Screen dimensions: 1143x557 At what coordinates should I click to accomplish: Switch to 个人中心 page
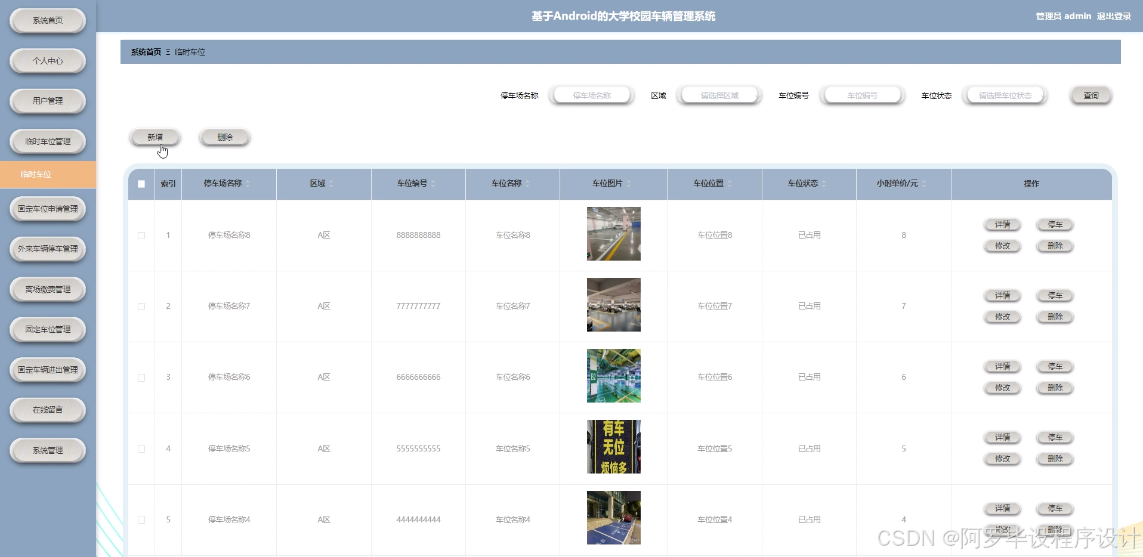pyautogui.click(x=47, y=61)
